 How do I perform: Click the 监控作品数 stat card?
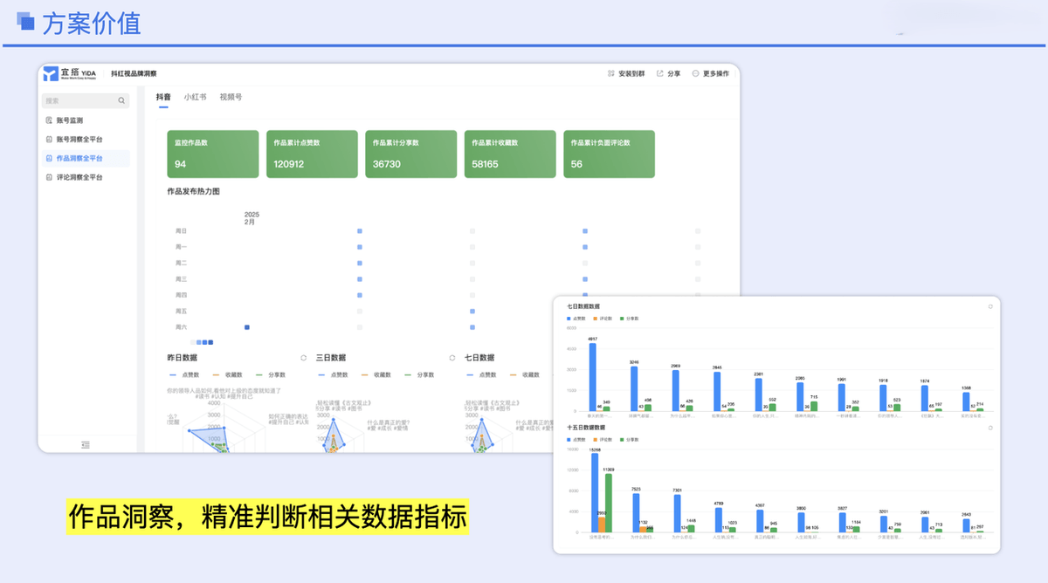[212, 153]
